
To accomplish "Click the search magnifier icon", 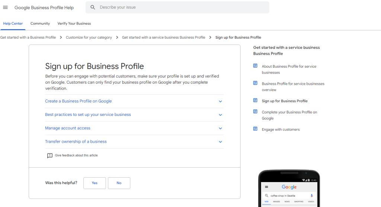I will tap(93, 7).
